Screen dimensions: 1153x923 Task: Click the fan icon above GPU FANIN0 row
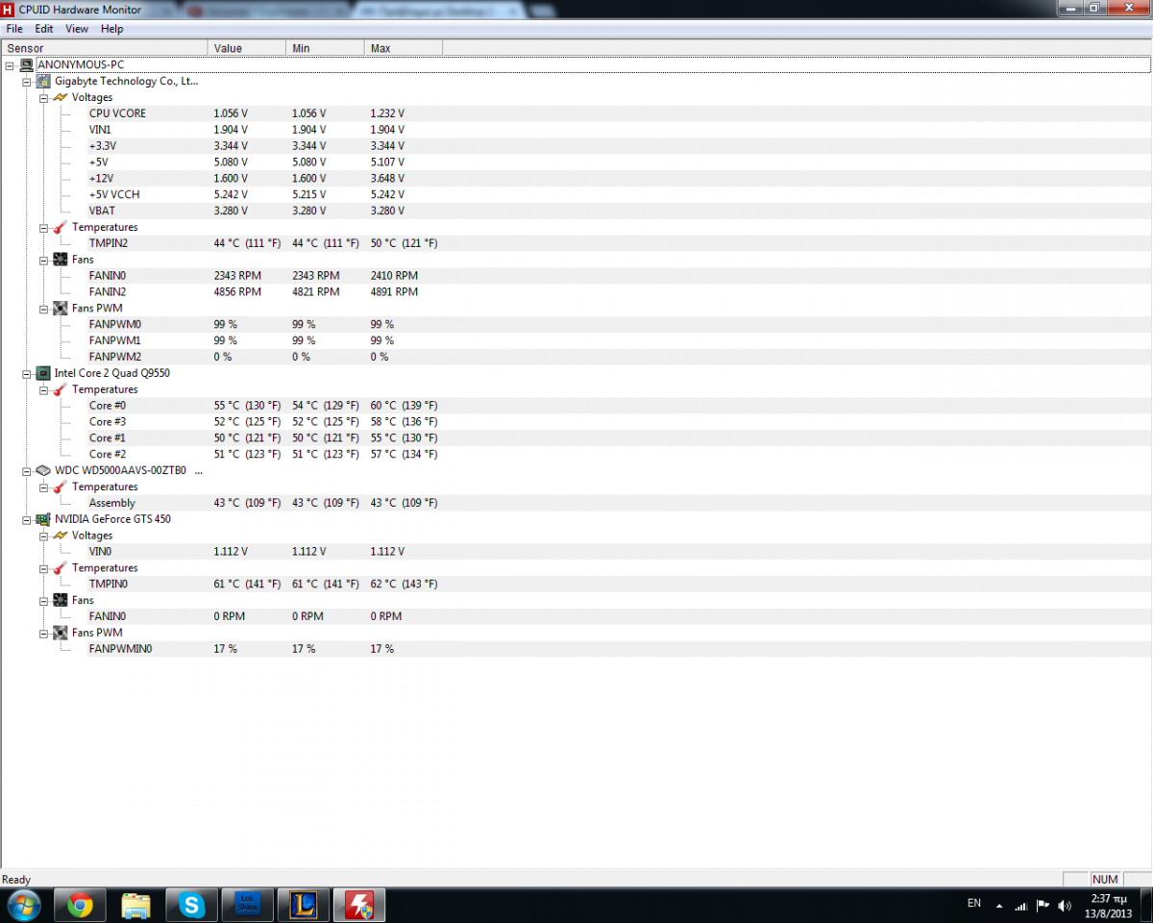tap(61, 600)
